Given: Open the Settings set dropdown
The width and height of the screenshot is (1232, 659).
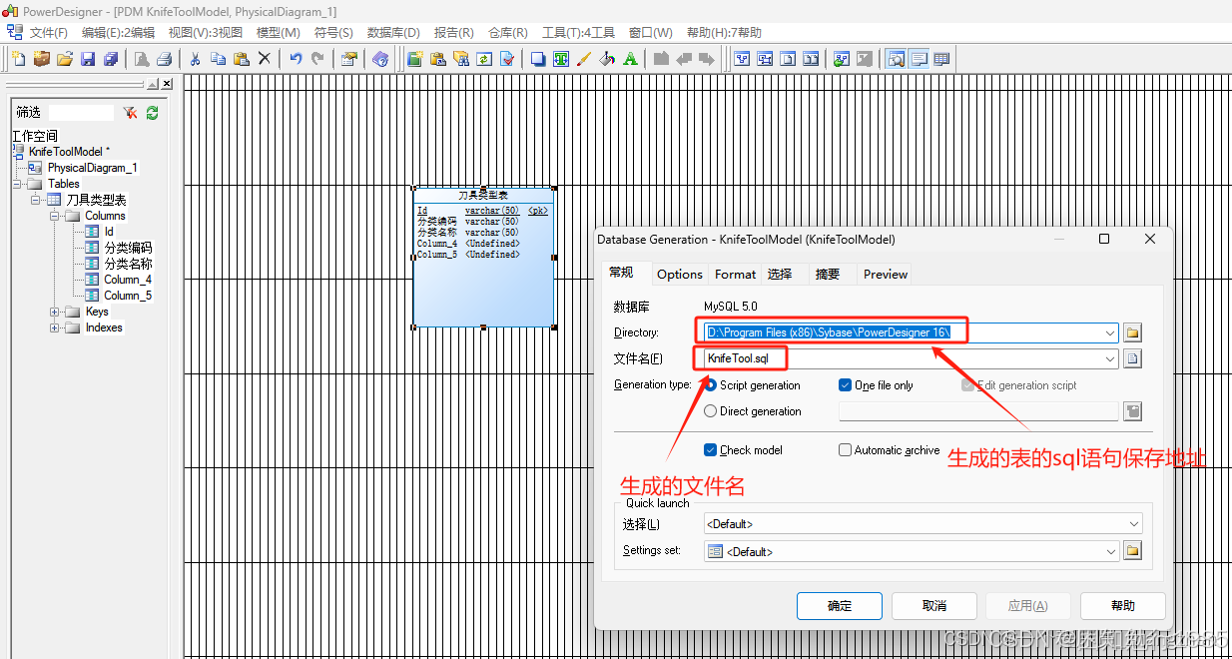Looking at the screenshot, I should [x=1110, y=550].
